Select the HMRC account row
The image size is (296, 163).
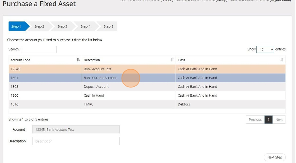[x=89, y=104]
